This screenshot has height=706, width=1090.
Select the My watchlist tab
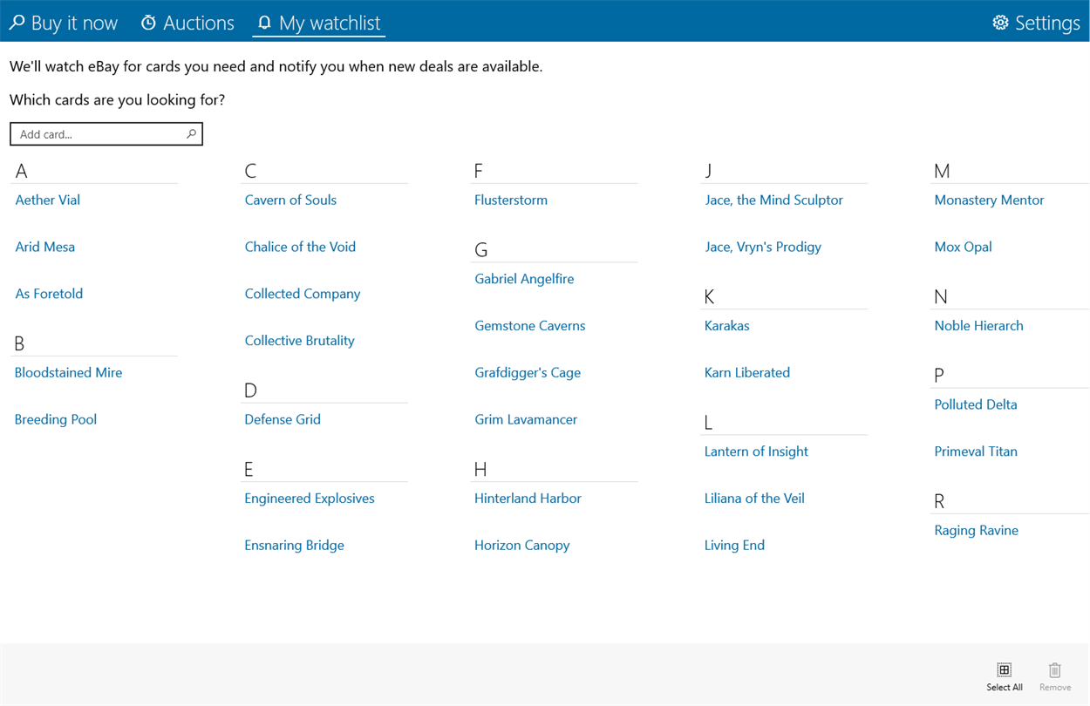pos(319,23)
